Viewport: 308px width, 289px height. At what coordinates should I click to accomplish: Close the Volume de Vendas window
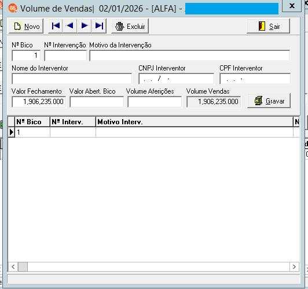(292, 6)
